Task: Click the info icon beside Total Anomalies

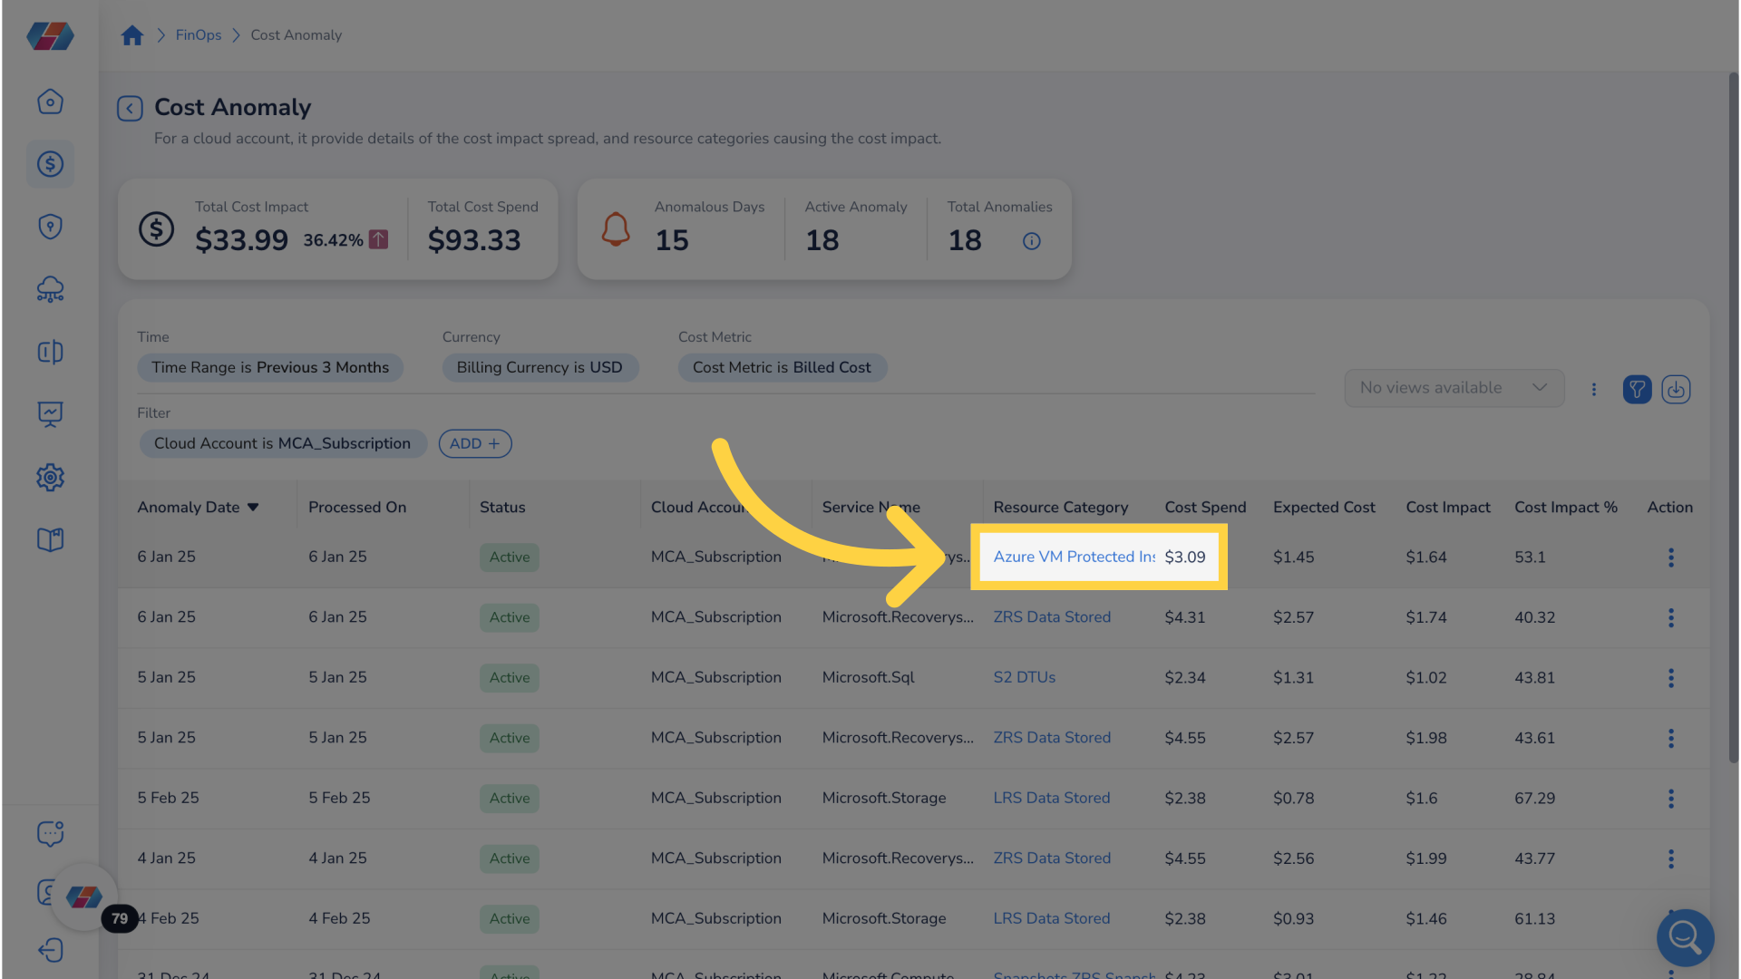Action: pos(1031,241)
